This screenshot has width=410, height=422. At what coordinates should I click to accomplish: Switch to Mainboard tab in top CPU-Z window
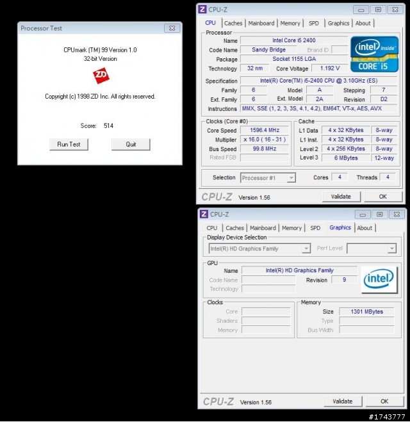tap(261, 23)
